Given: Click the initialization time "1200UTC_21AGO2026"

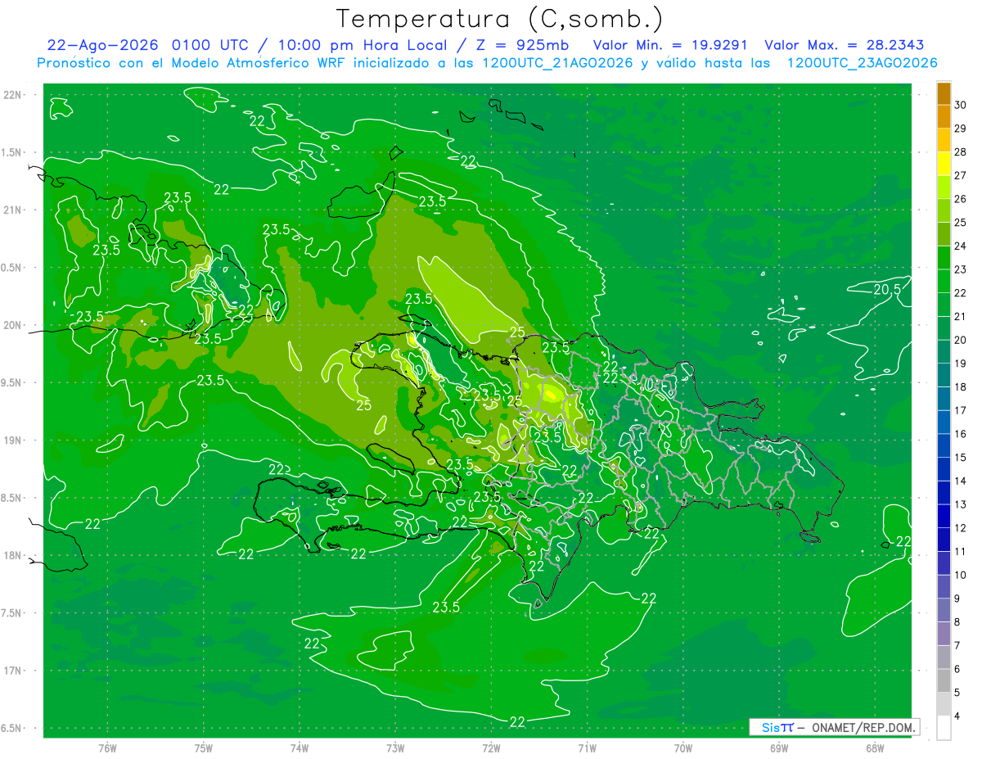Looking at the screenshot, I should tap(558, 63).
